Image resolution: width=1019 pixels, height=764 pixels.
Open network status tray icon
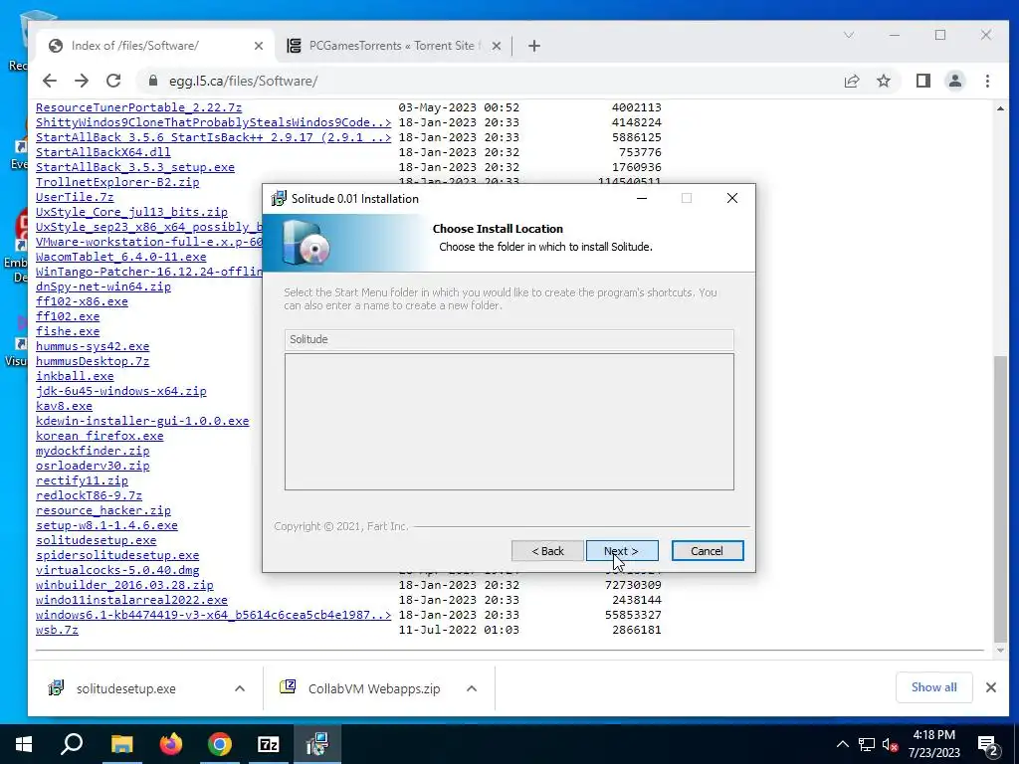[867, 744]
